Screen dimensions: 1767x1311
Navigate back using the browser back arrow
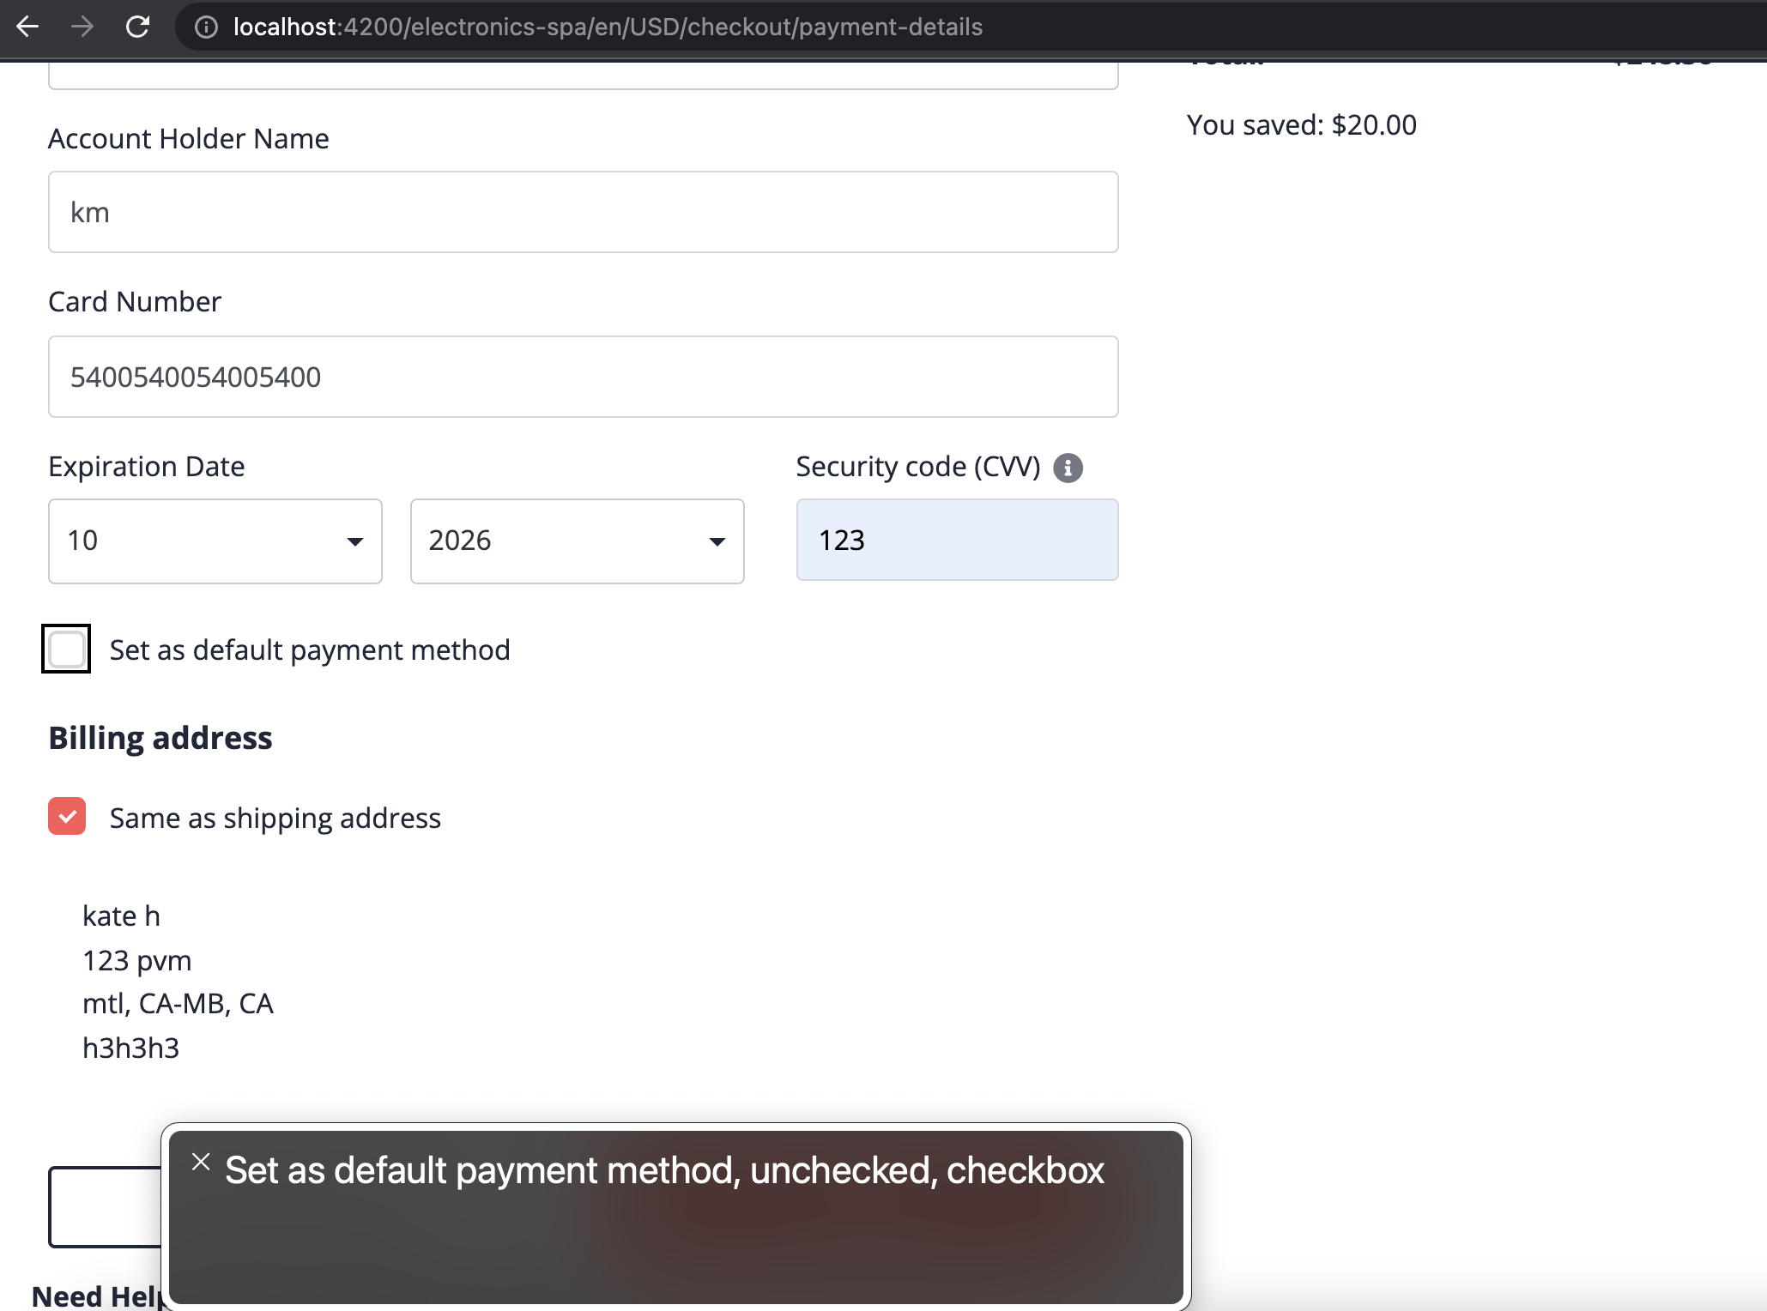click(x=28, y=27)
